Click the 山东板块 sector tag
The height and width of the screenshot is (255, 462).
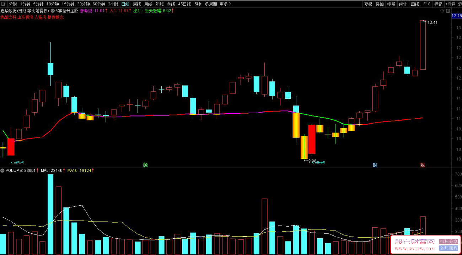pos(26,17)
